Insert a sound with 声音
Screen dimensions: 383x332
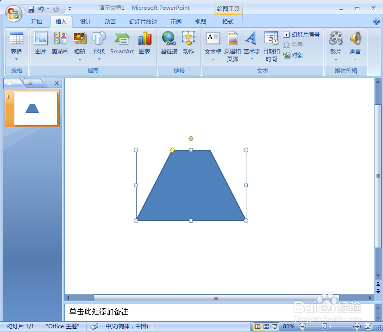pyautogui.click(x=355, y=43)
